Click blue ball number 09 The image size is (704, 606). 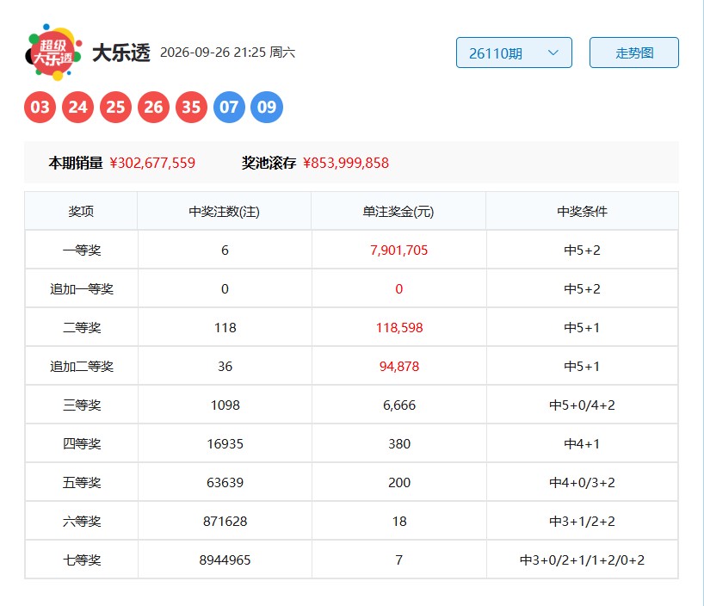point(267,107)
